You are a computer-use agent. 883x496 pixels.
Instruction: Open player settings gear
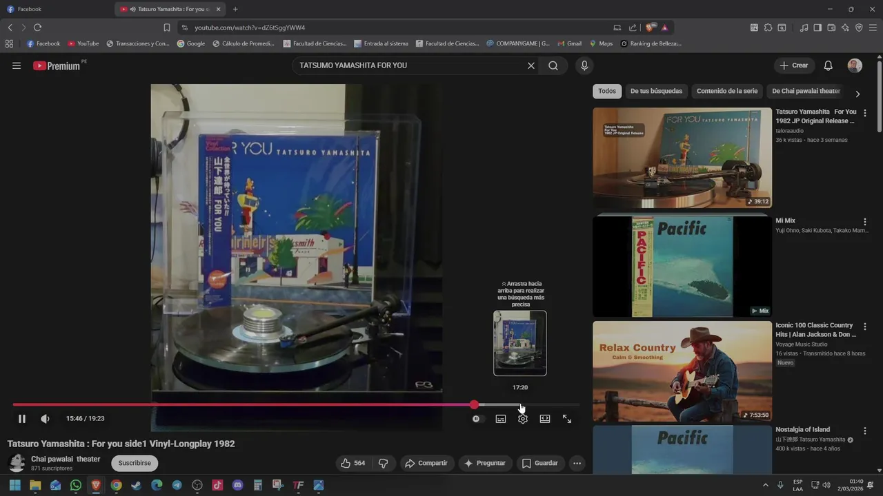pyautogui.click(x=523, y=419)
